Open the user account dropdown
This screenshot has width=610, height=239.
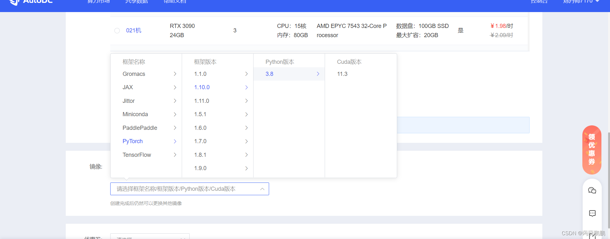[x=581, y=2]
